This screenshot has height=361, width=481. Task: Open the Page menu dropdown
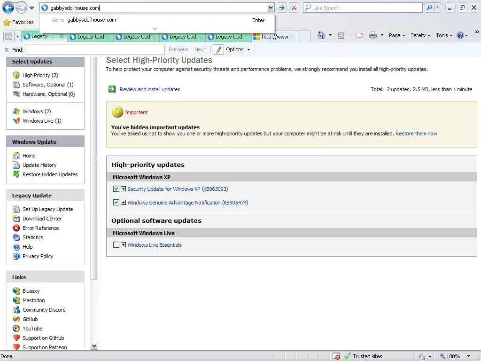(396, 35)
